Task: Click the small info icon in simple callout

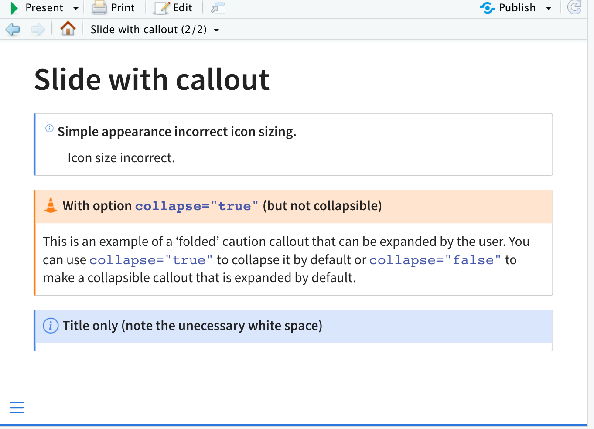Action: 49,128
